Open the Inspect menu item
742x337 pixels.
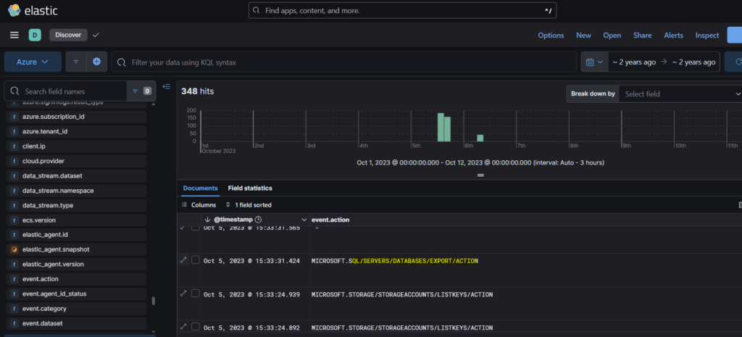click(706, 35)
